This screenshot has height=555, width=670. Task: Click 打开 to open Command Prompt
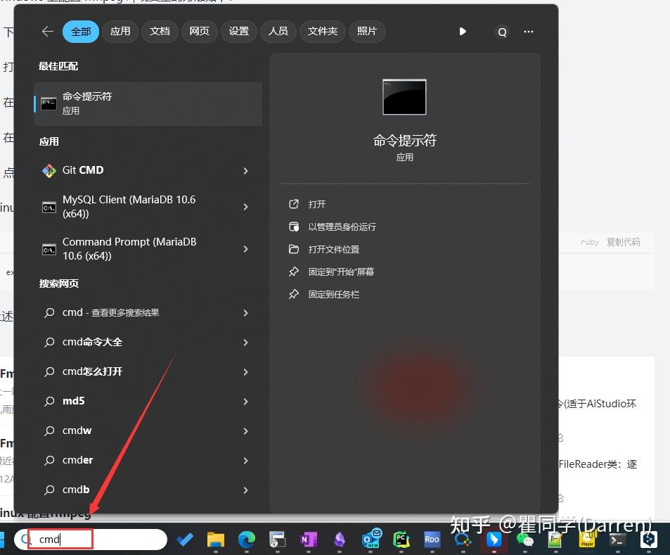pos(316,204)
